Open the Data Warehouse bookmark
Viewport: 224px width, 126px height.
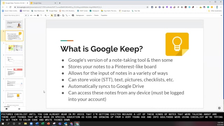coord(38,11)
